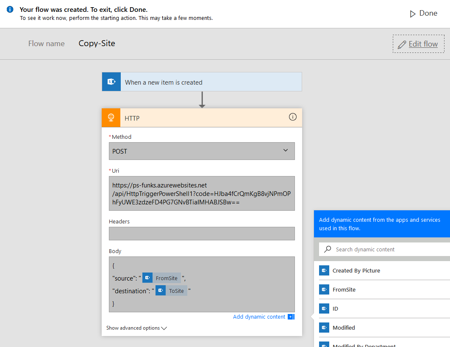Click the Done play triangle icon

click(x=412, y=14)
